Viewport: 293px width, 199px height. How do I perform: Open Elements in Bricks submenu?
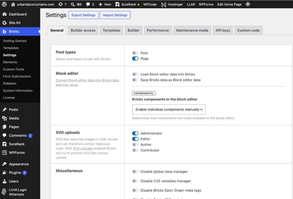pyautogui.click(x=10, y=62)
